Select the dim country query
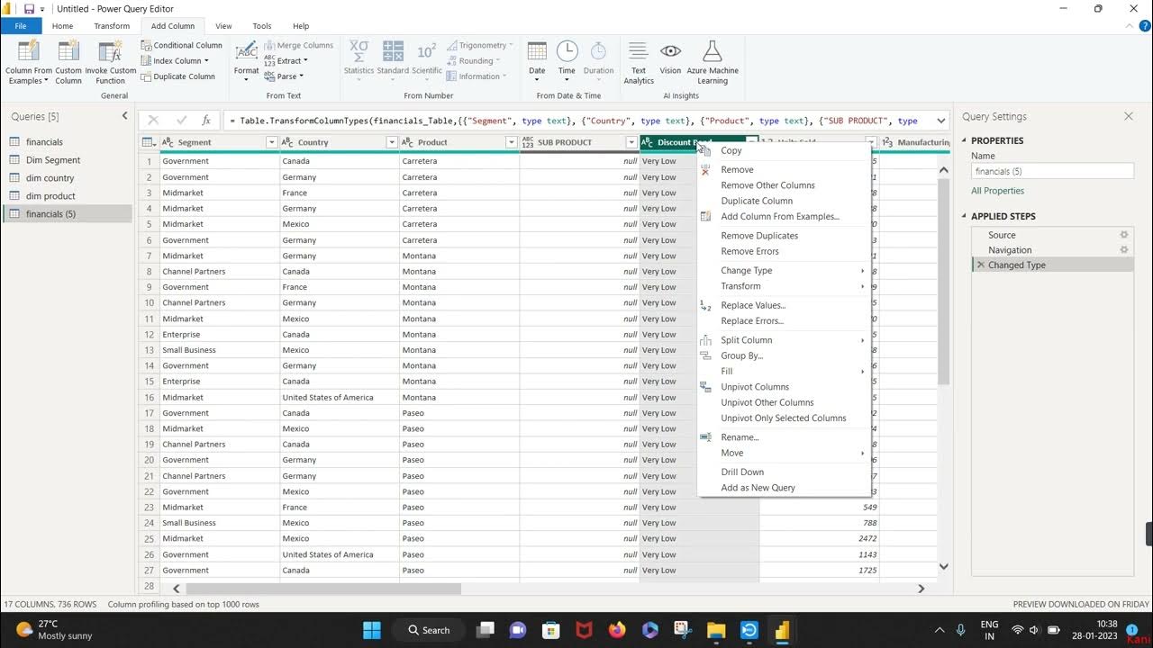This screenshot has width=1153, height=648. click(50, 178)
